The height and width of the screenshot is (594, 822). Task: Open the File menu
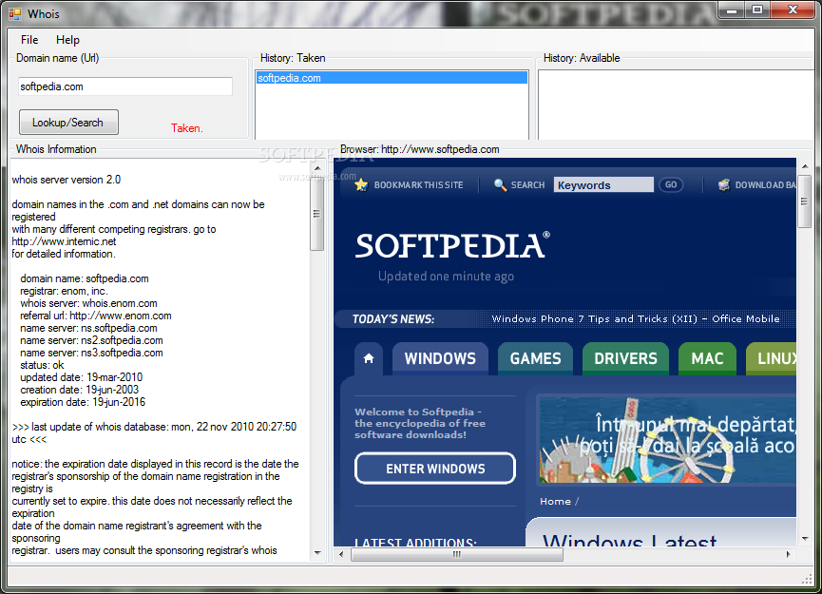(29, 40)
